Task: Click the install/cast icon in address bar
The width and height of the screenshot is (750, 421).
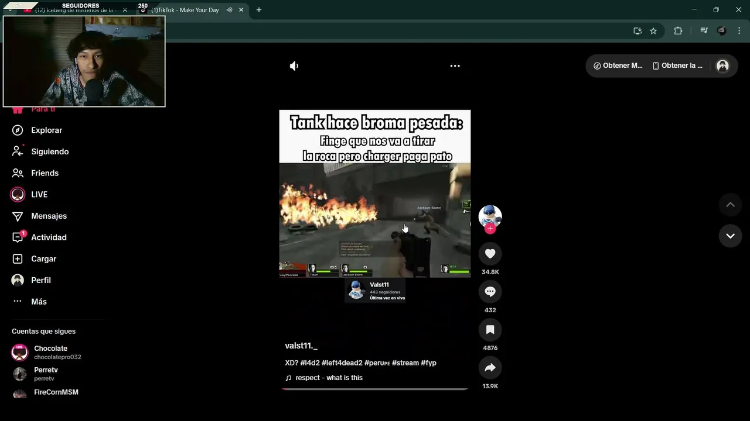Action: click(637, 31)
